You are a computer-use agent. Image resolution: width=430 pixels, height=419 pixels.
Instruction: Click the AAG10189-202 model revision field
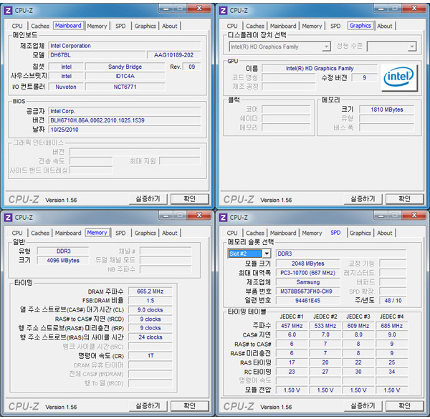(x=174, y=55)
